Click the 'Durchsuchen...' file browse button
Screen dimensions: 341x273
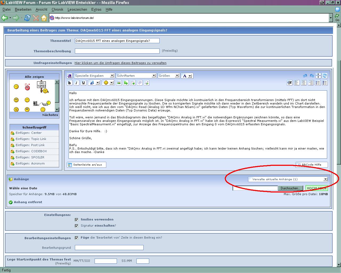click(x=290, y=188)
